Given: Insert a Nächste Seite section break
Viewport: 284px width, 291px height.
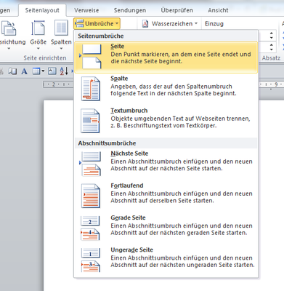Looking at the screenshot, I should click(166, 164).
